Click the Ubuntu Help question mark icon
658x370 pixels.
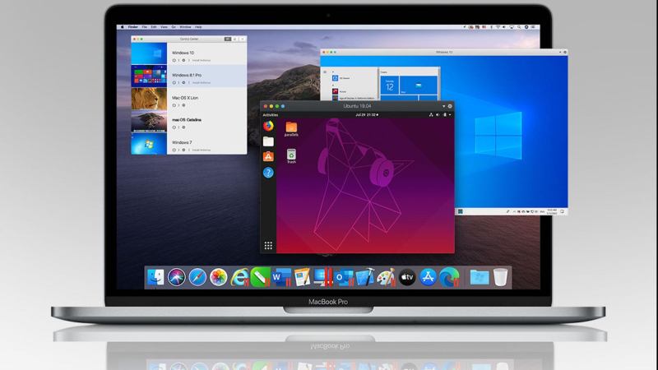[x=268, y=173]
